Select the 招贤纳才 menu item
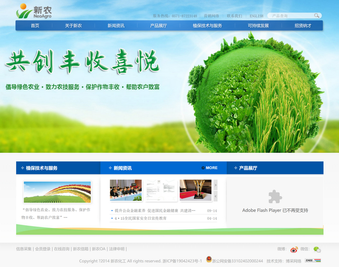 point(303,26)
